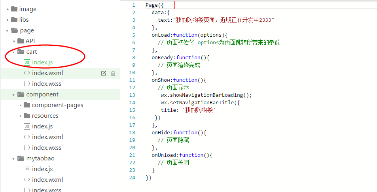Screen dimensions: 377x192
Task: Expand the image folder arrow
Action: point(8,9)
